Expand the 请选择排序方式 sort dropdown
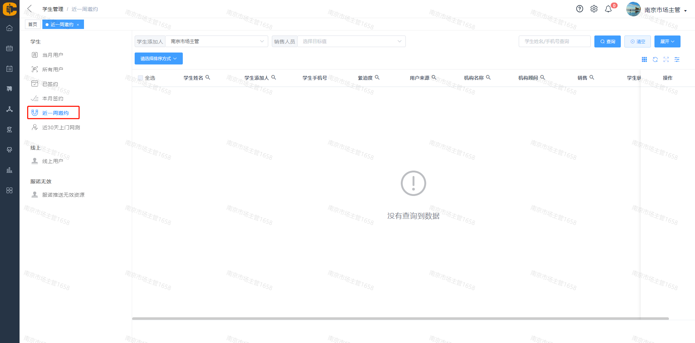 coord(159,59)
